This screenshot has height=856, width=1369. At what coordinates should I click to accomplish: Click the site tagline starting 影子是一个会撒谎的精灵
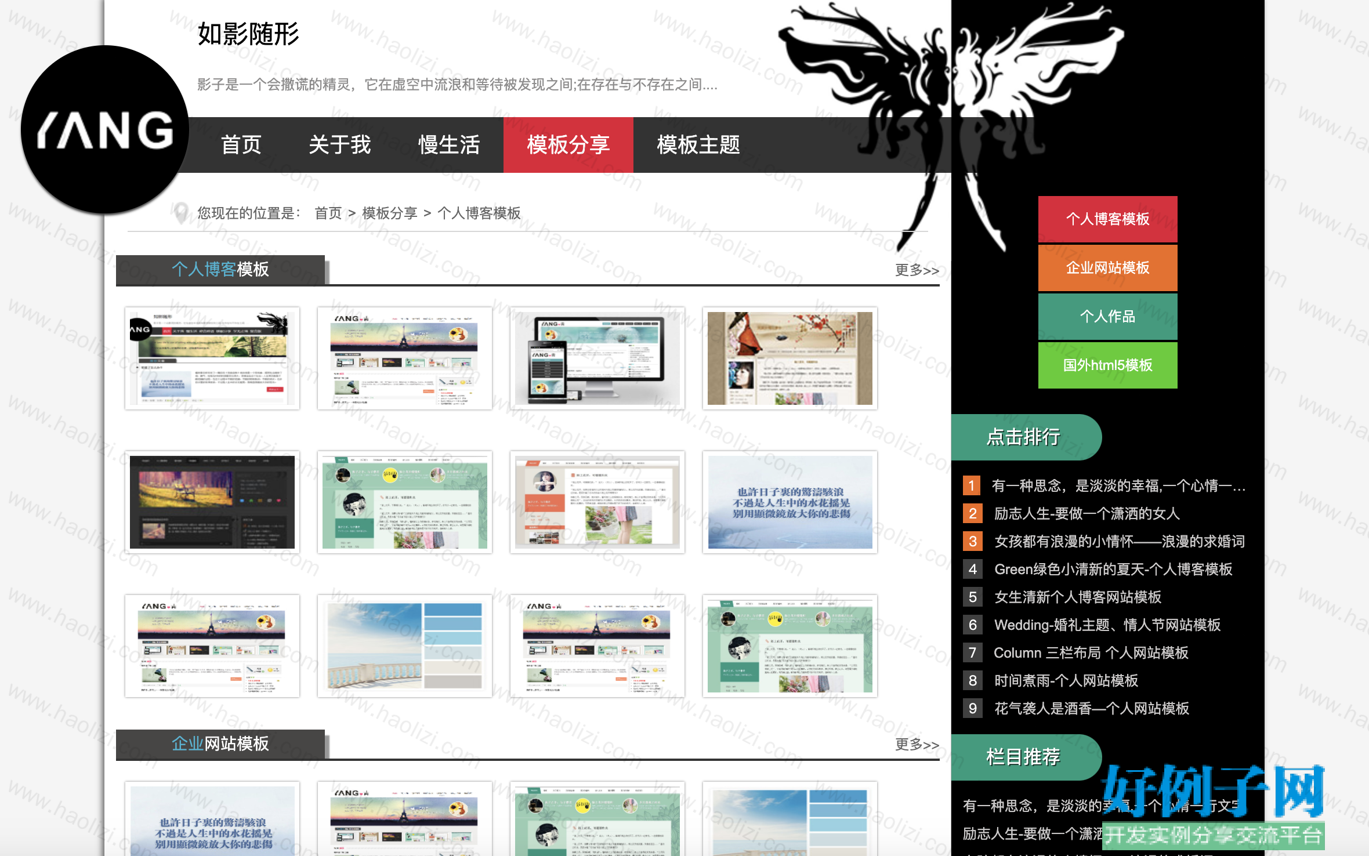(457, 85)
